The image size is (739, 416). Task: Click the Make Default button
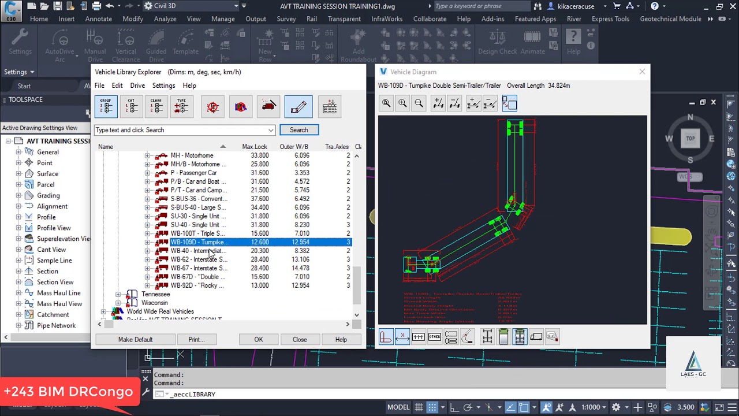click(136, 340)
